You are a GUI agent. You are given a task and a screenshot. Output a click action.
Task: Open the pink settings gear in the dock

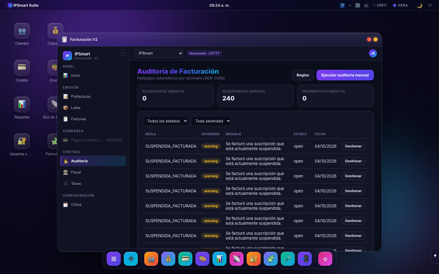(325, 259)
